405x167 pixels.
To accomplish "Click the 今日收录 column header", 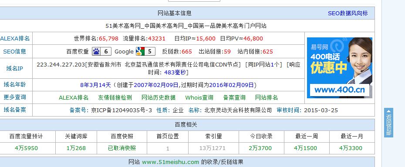I will [x=261, y=136].
